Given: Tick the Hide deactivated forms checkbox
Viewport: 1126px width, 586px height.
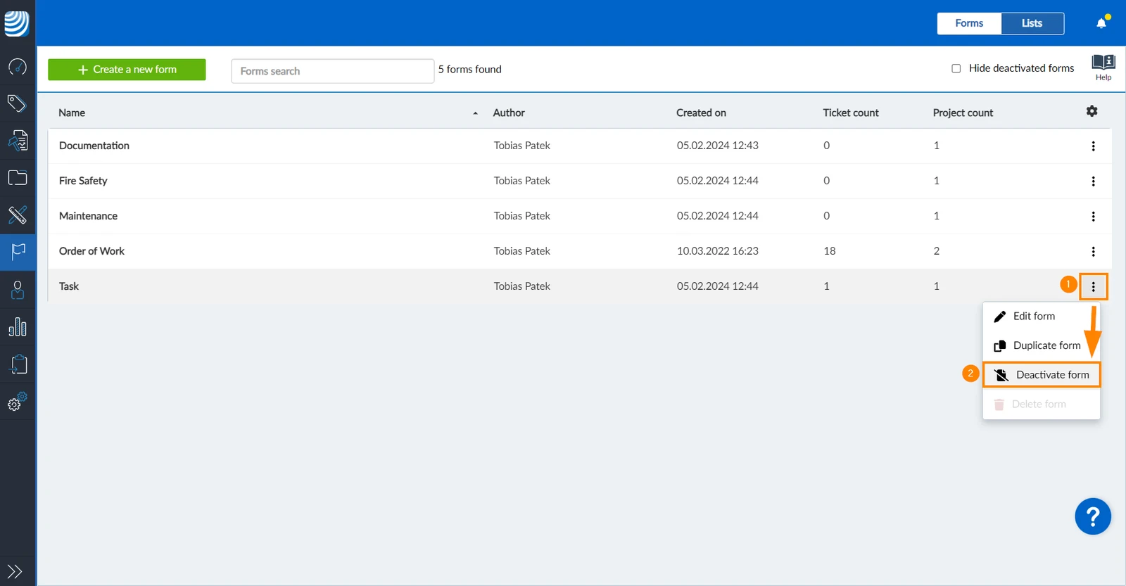Looking at the screenshot, I should click(956, 68).
